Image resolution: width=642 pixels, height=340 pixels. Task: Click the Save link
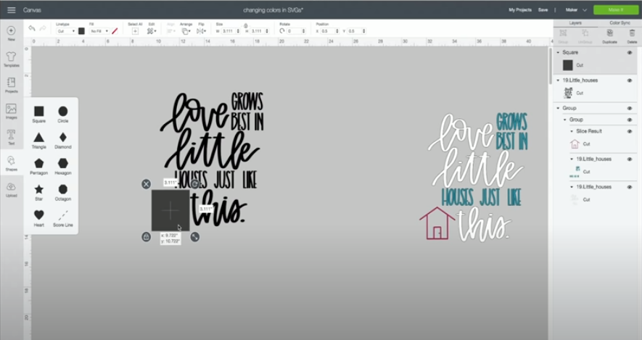click(x=543, y=10)
